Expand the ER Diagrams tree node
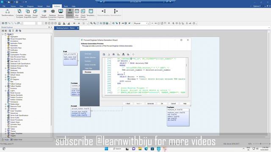The image size is (271, 152). pyautogui.click(x=6, y=79)
